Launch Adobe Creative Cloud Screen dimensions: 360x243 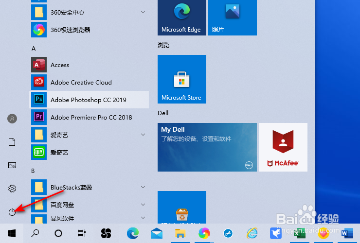(x=89, y=82)
